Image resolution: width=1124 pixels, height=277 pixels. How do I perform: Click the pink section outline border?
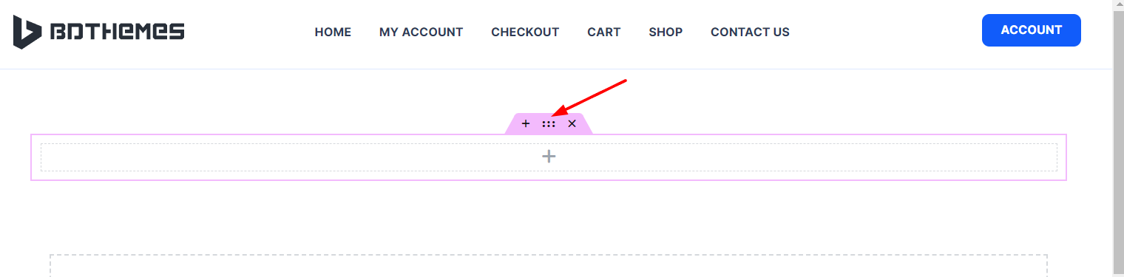549,135
